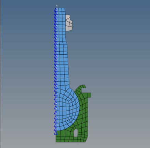Select the green rectangular tab on right side
Image resolution: width=150 pixels, height=148 pixels.
pyautogui.click(x=89, y=95)
